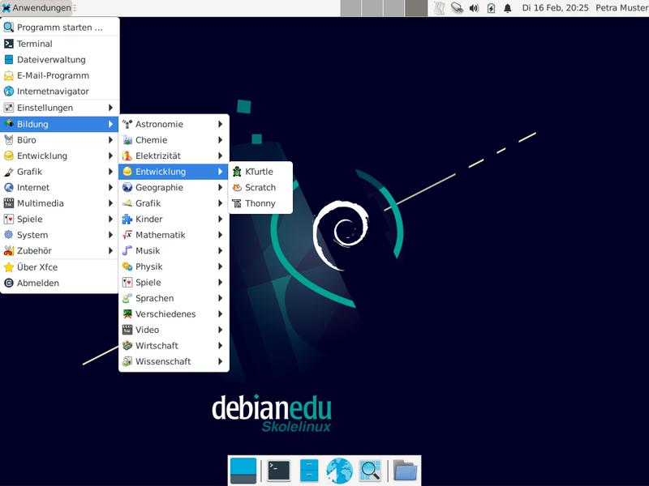Click the Wissenschaft icon
The image size is (649, 486).
[127, 361]
